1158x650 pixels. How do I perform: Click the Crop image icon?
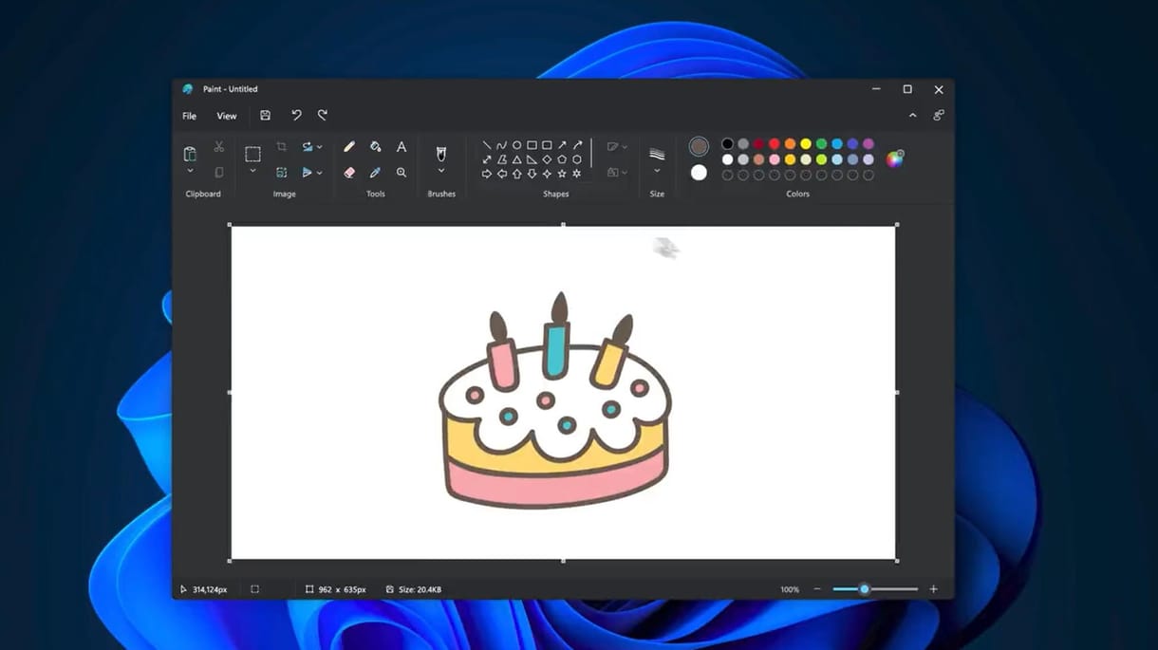(x=282, y=146)
